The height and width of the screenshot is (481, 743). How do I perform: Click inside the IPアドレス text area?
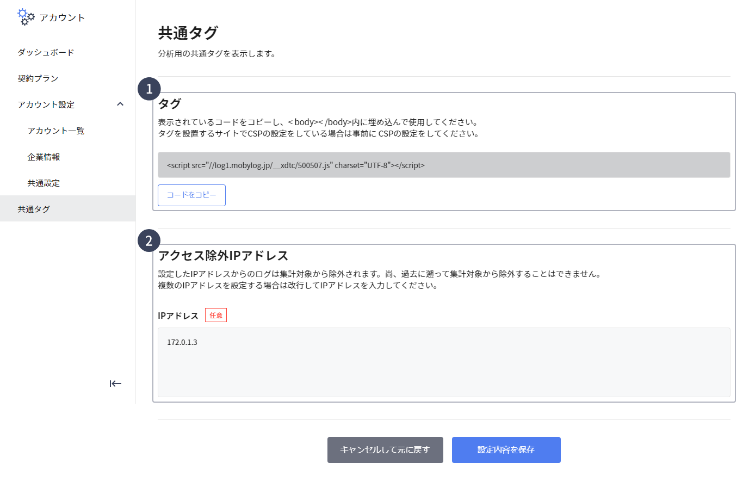(x=444, y=362)
